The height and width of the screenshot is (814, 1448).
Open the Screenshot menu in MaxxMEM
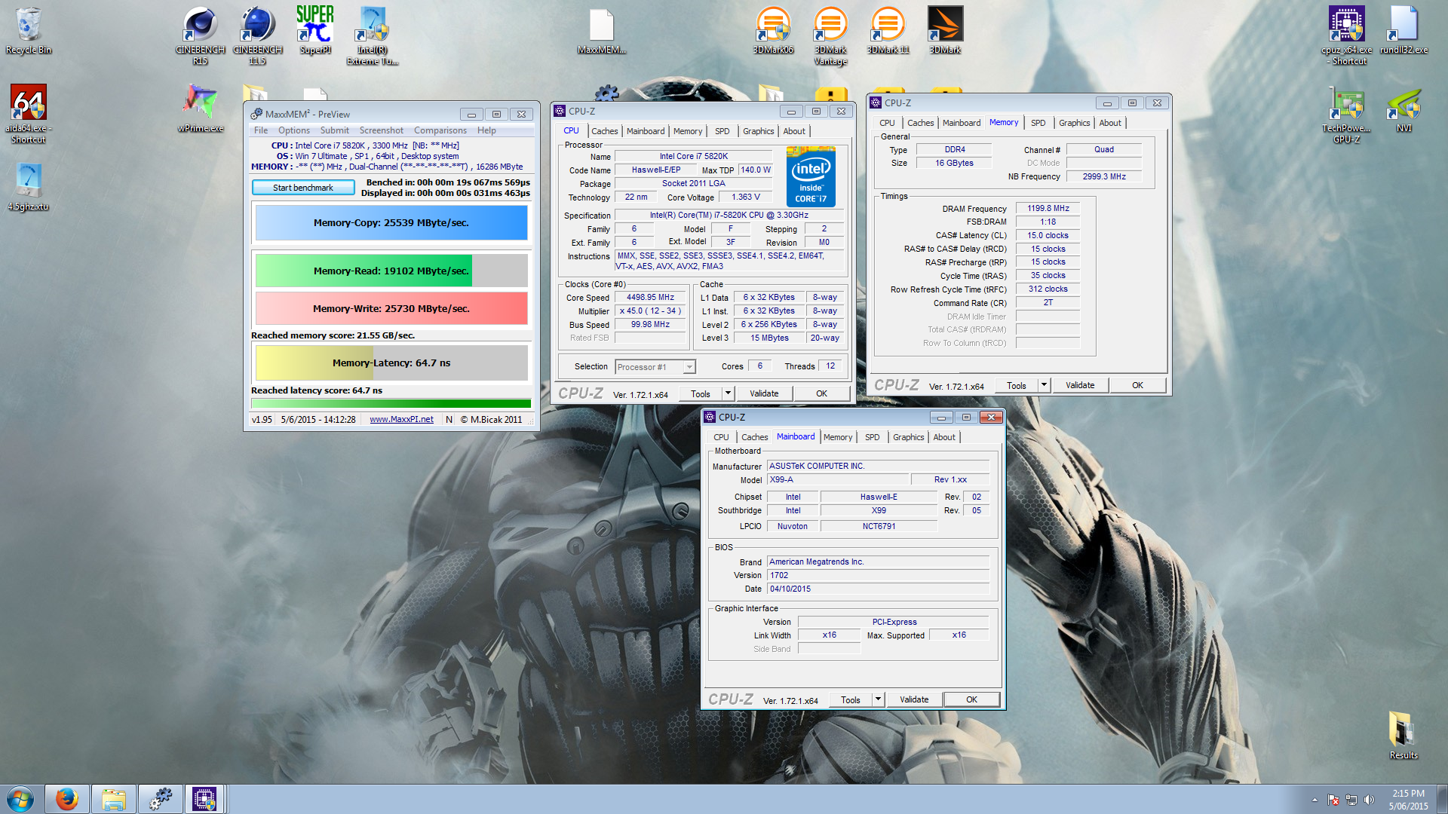[x=381, y=130]
